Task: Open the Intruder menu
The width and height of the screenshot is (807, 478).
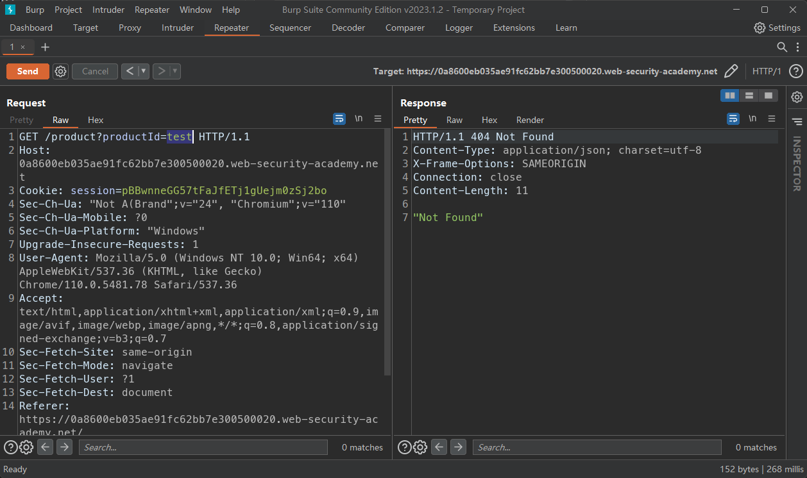Action: 108,10
